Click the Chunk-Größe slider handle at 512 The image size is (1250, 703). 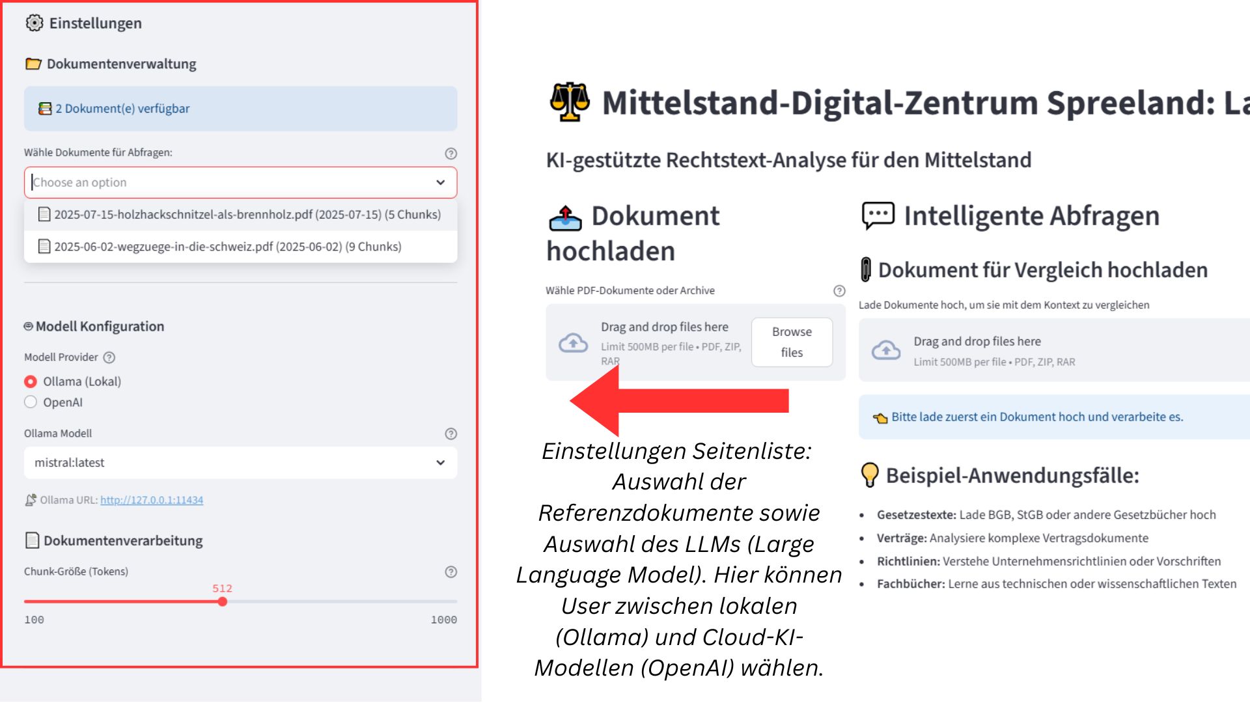(x=223, y=602)
